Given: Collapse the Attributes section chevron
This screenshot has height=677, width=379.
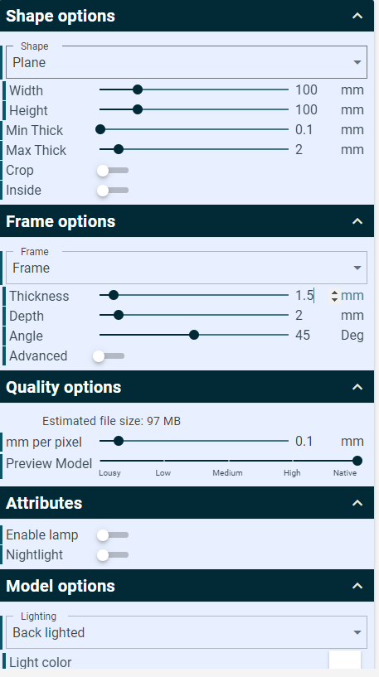Looking at the screenshot, I should pos(357,503).
